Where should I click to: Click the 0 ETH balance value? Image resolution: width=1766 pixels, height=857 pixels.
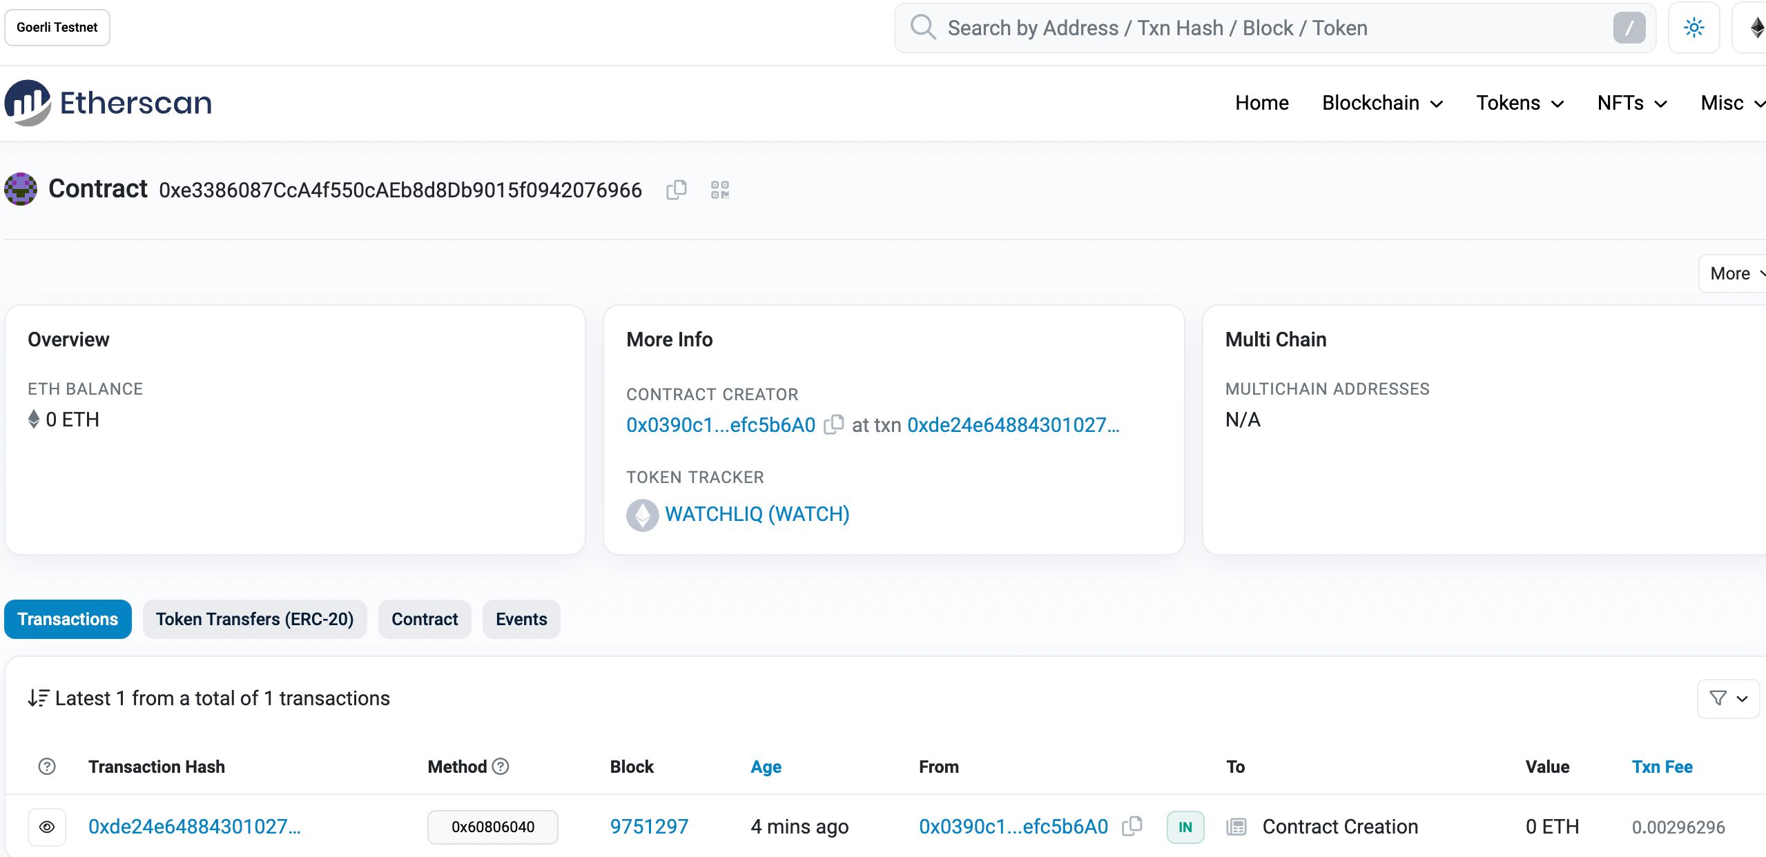[72, 420]
